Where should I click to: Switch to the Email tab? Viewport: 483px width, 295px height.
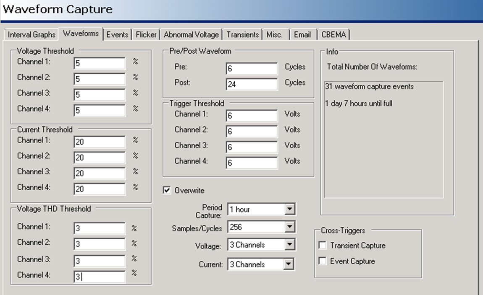pos(302,35)
